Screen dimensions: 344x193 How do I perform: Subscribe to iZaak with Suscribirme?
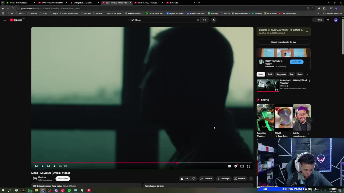click(x=63, y=179)
